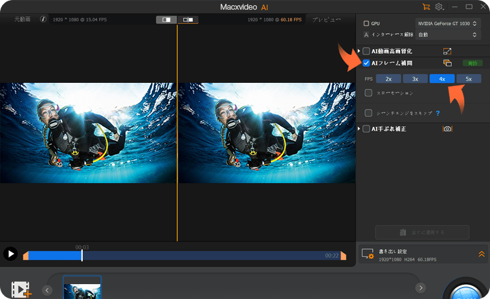The image size is (490, 299).
Task: Enable AI動画高画質化 checkbox
Action: pyautogui.click(x=366, y=51)
